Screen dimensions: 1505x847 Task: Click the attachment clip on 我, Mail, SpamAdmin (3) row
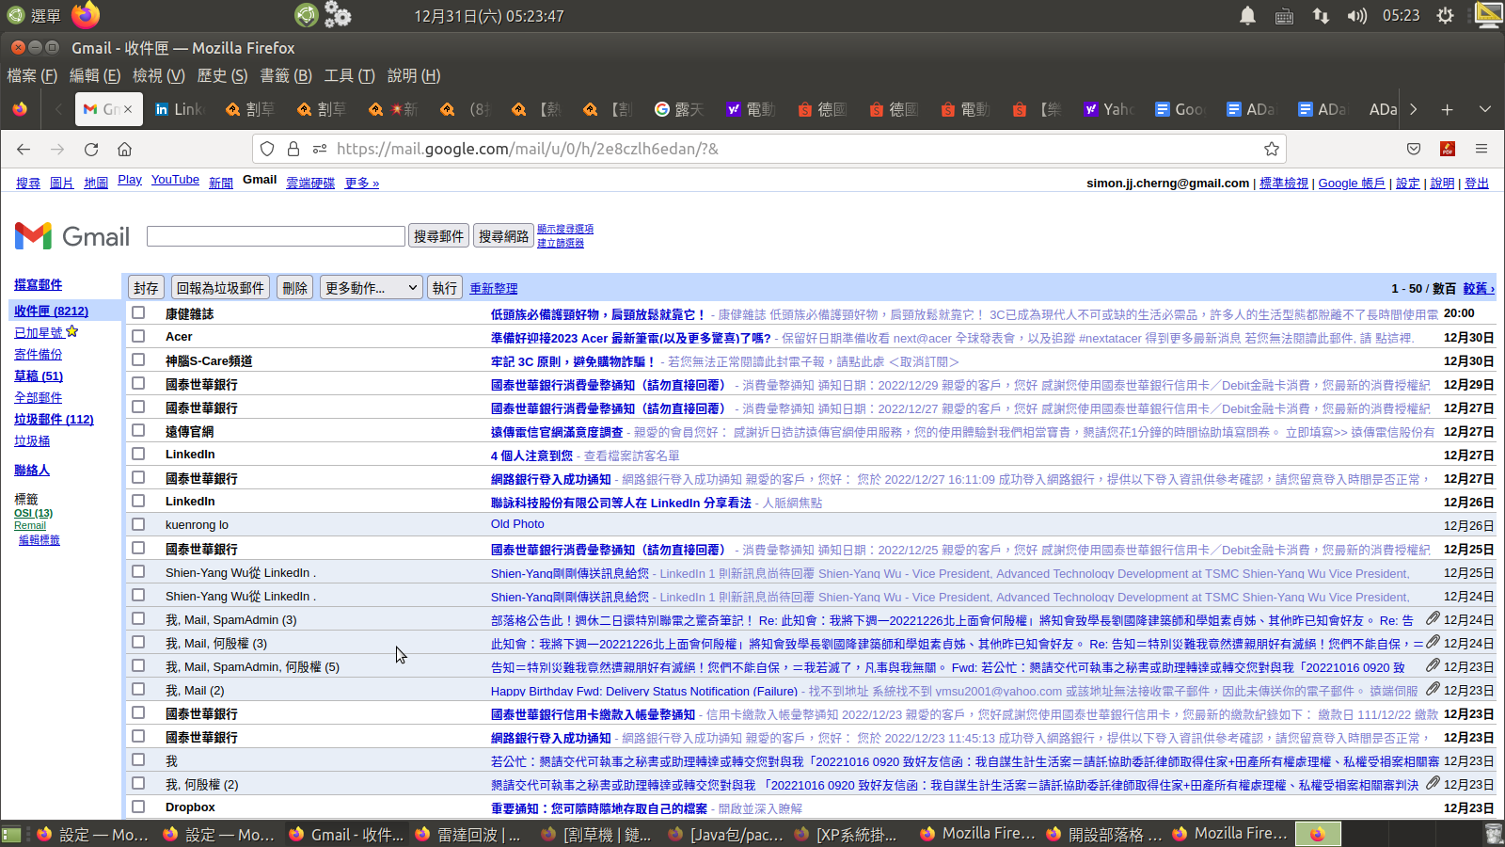pyautogui.click(x=1433, y=618)
